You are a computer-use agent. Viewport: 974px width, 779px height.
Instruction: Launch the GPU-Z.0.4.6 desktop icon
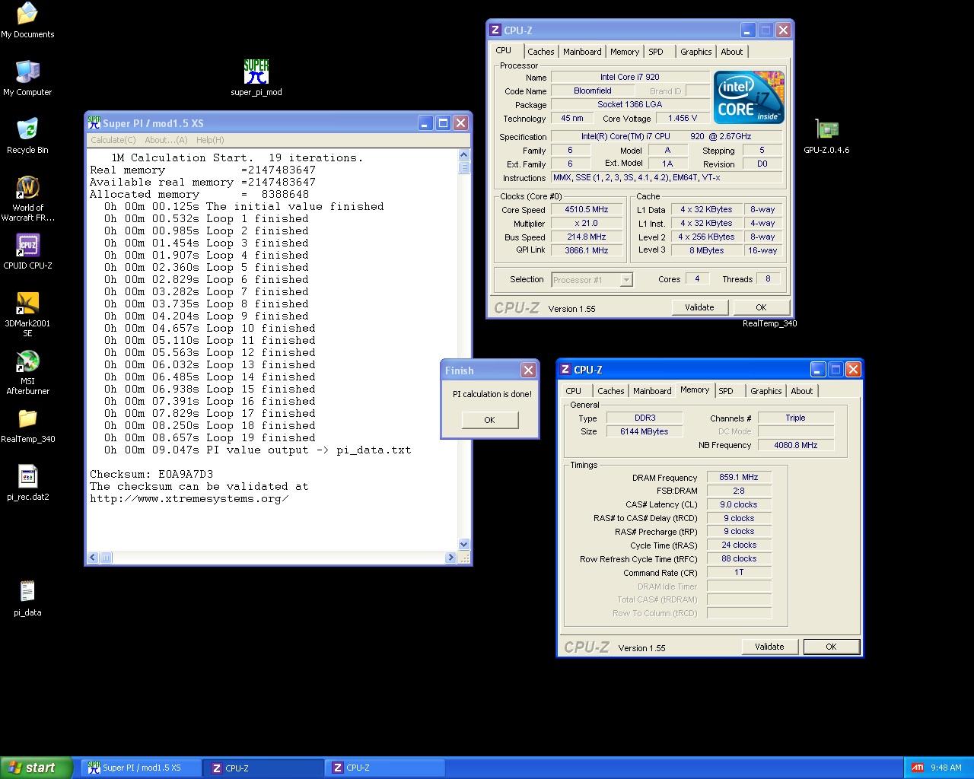pos(826,136)
